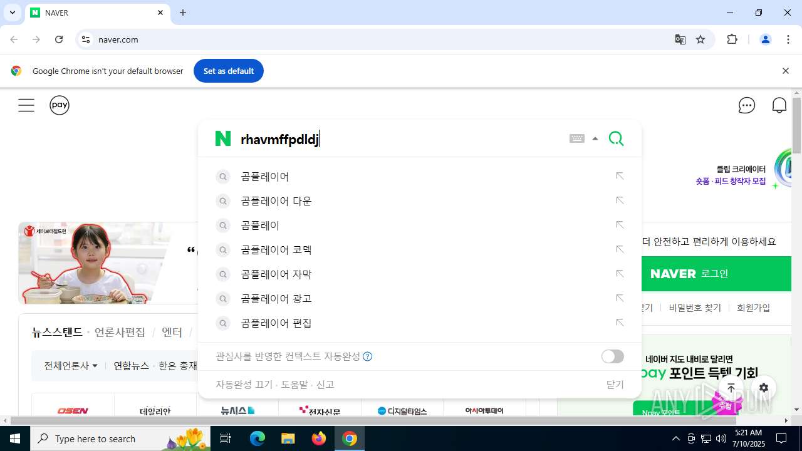This screenshot has width=802, height=451.
Task: Click the green search magnifier button
Action: click(617, 139)
